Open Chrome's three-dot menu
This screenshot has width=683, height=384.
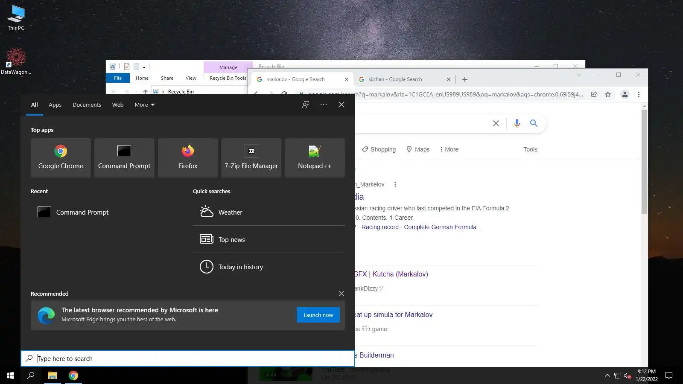[x=639, y=94]
